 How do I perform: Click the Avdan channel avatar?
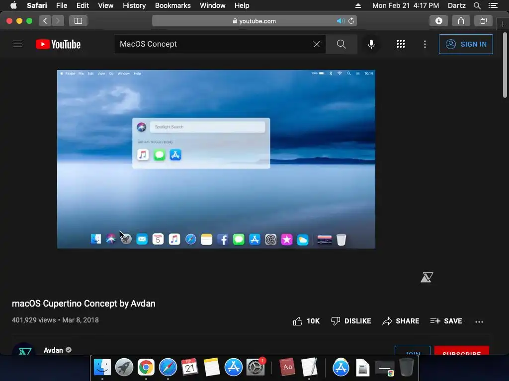[x=24, y=349]
